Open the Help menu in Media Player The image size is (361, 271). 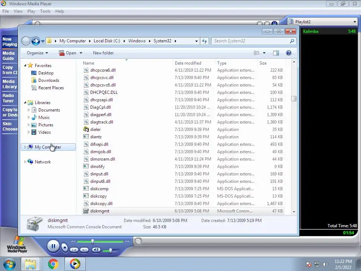(x=60, y=11)
